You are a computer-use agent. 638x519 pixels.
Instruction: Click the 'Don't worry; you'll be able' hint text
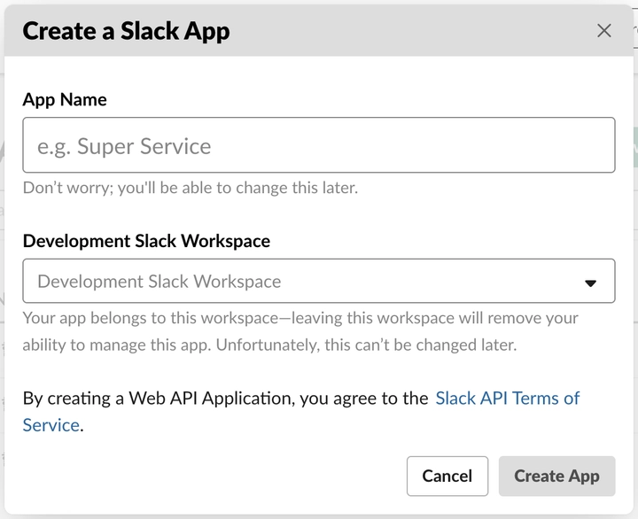point(191,188)
